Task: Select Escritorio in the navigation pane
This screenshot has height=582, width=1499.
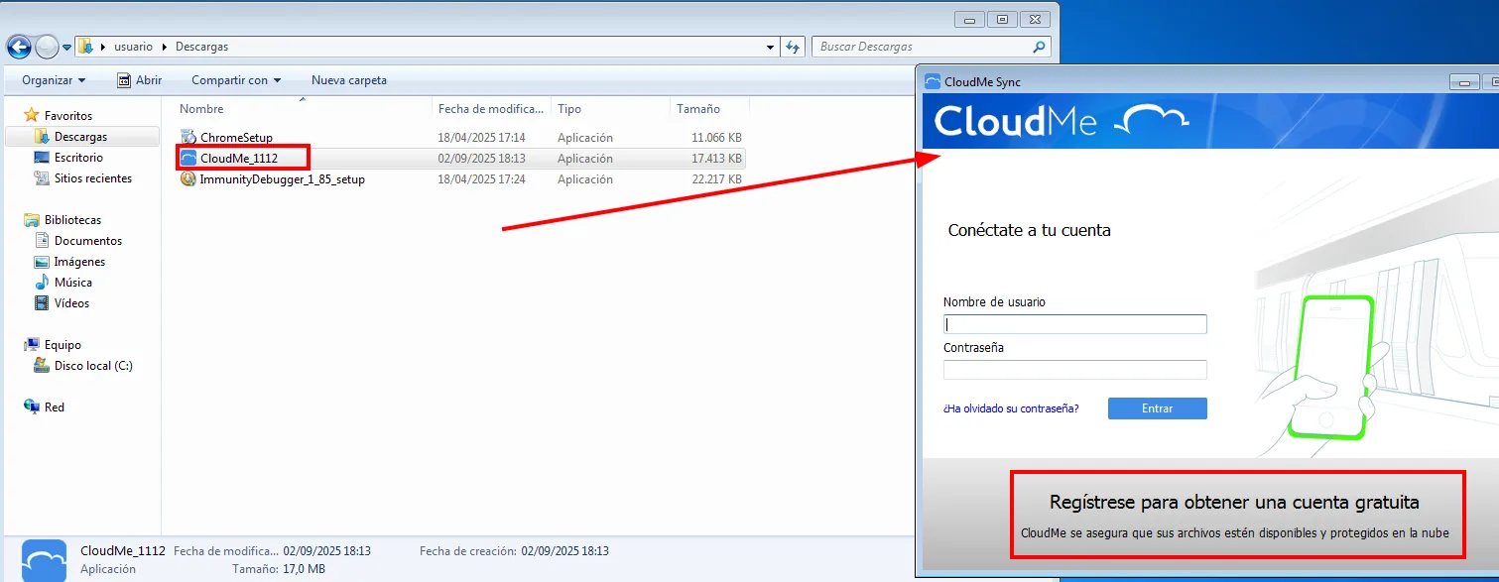Action: [78, 158]
